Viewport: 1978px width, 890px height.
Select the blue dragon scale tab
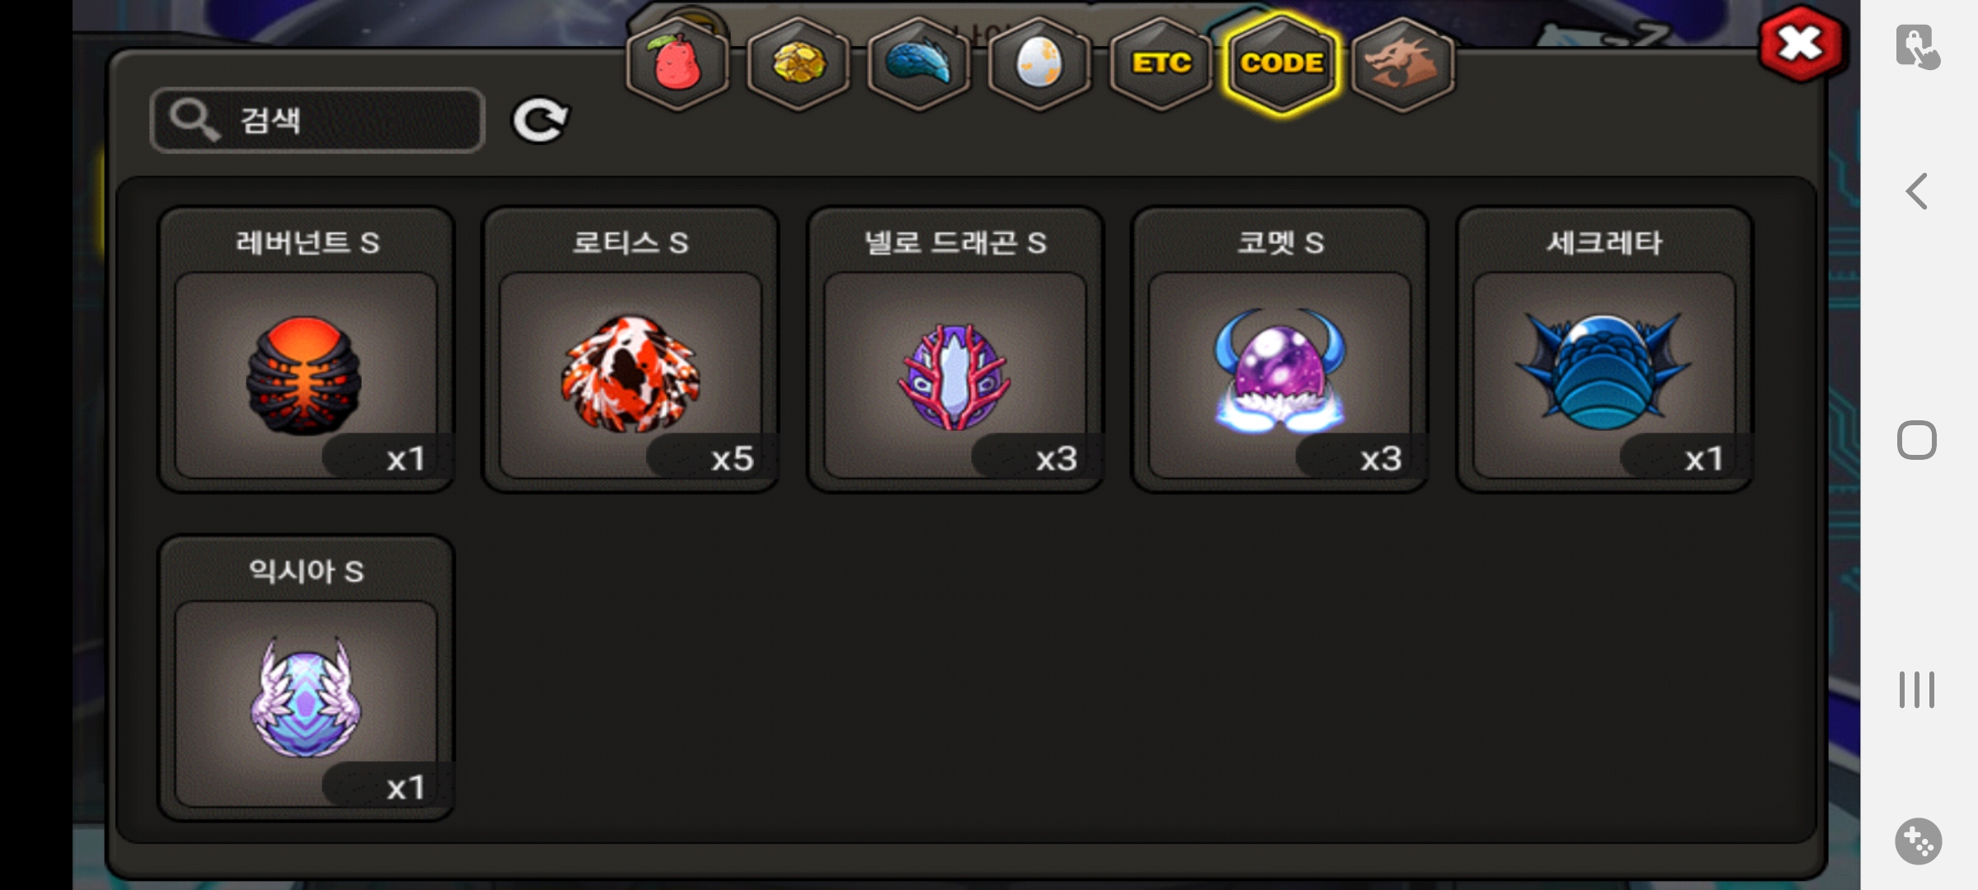(x=919, y=63)
